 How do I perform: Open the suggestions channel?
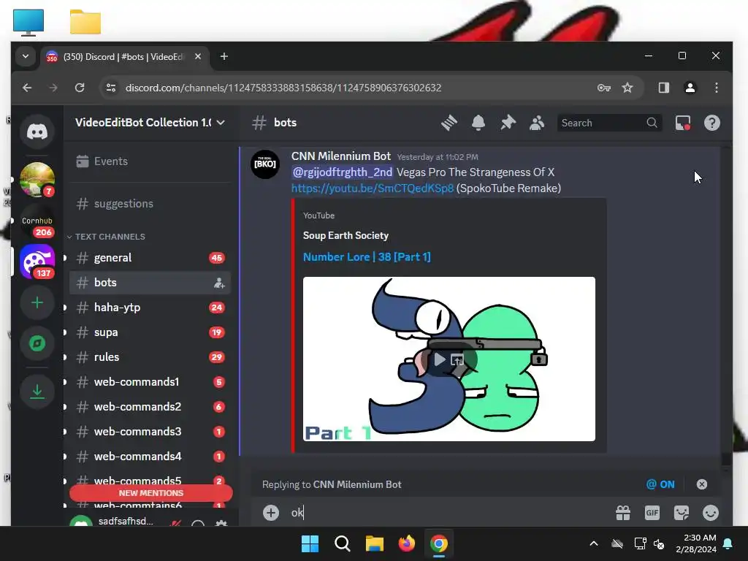pyautogui.click(x=149, y=204)
